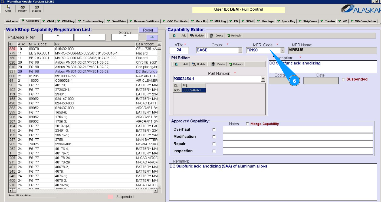The image size is (381, 202).
Task: Open the Statistic printer icon
Action: pyautogui.click(x=37, y=7)
